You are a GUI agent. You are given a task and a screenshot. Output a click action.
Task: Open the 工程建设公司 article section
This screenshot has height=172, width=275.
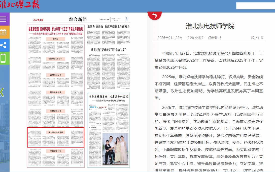pyautogui.click(x=55, y=111)
